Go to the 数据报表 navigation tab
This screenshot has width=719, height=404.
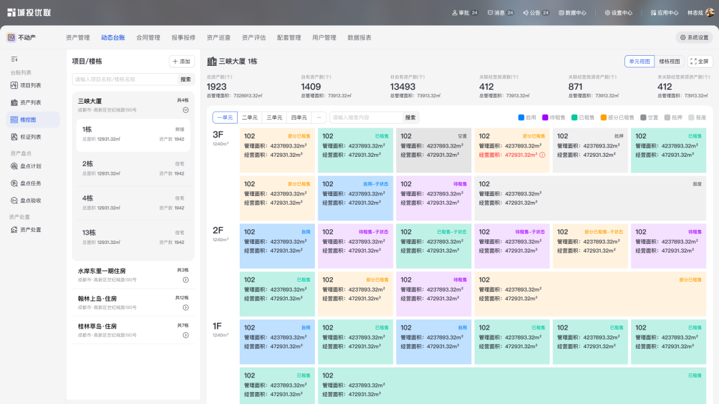pos(359,38)
